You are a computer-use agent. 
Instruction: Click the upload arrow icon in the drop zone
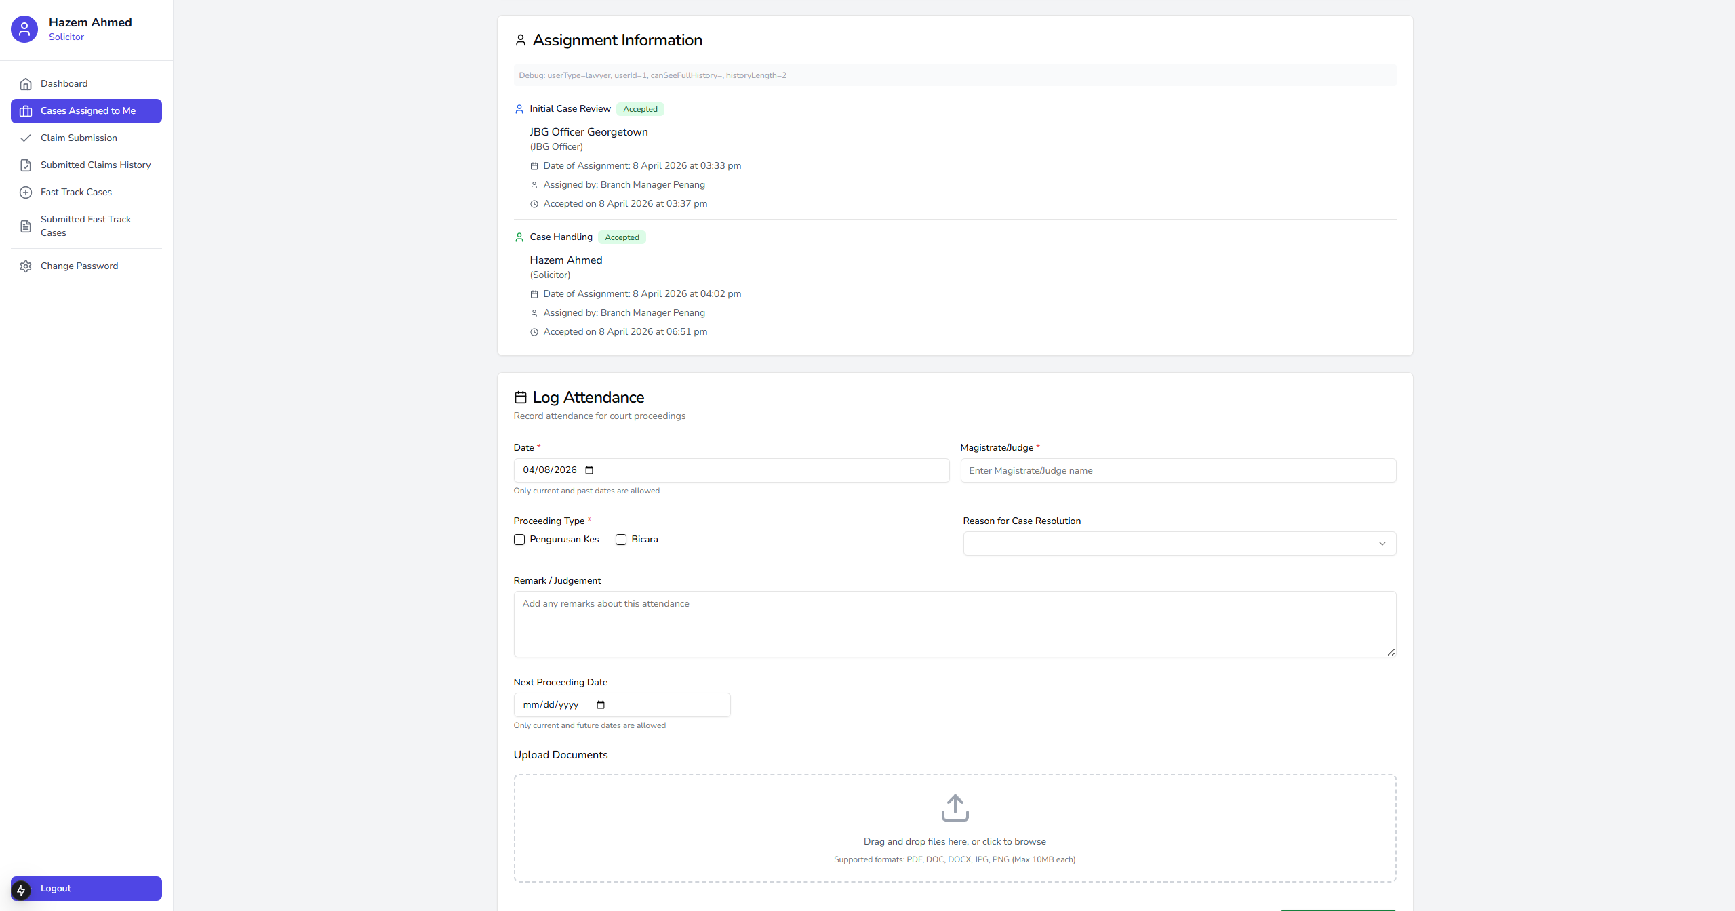(955, 807)
